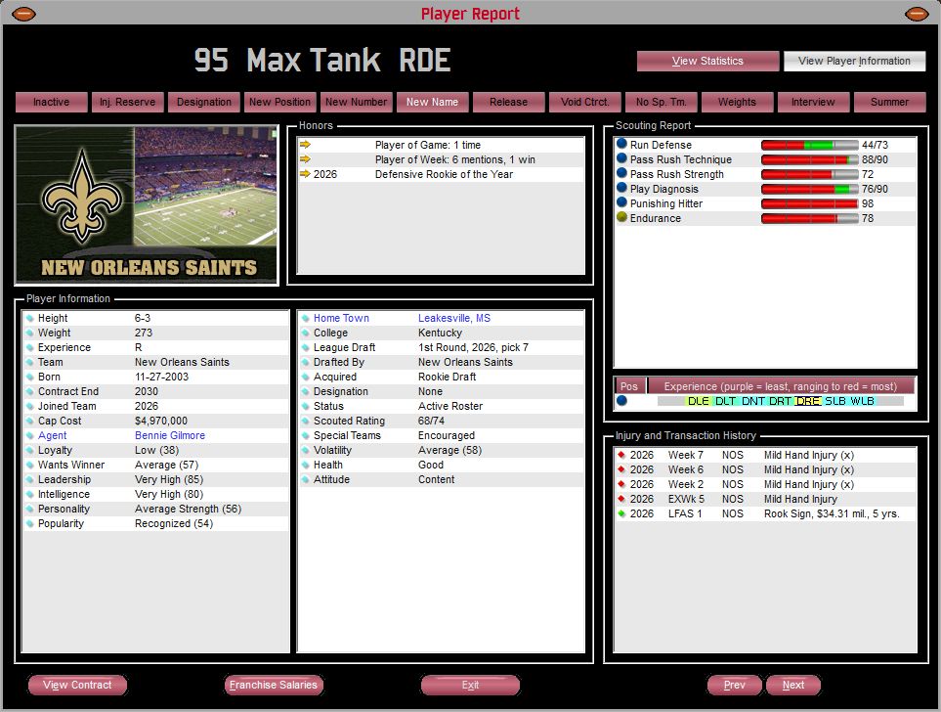The image size is (941, 712).
Task: Click the olive circle icon beside Endurance
Action: tap(621, 218)
